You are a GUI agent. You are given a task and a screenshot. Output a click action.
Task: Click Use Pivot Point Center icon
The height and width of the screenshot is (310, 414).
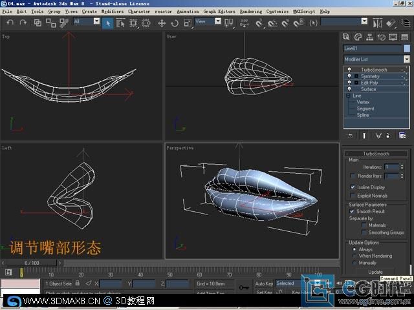click(228, 23)
